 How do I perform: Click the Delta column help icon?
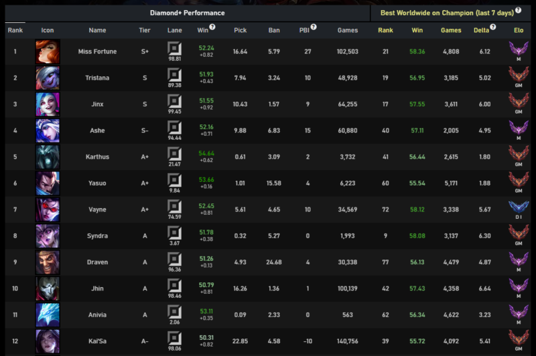point(493,27)
